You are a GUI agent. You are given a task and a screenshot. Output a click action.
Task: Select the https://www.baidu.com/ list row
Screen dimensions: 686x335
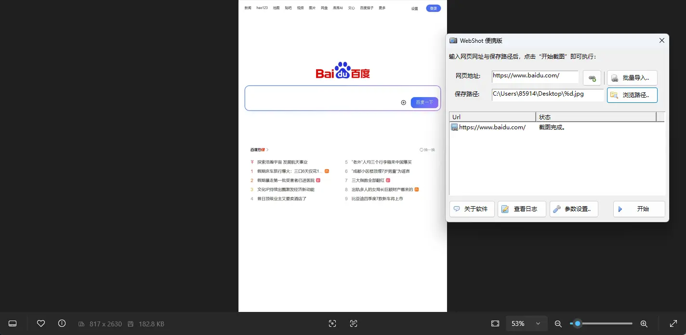[557, 127]
